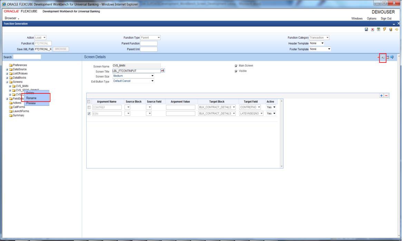Click the red X close-function toolbar icon
This screenshot has height=241, width=403.
pos(372,30)
